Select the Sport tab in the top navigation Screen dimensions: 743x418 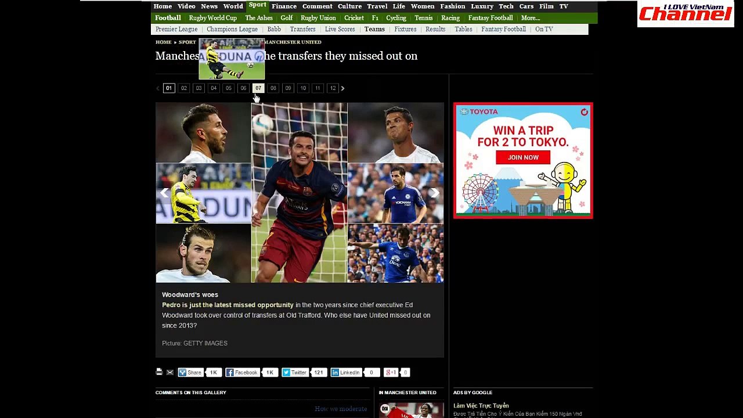click(x=257, y=5)
